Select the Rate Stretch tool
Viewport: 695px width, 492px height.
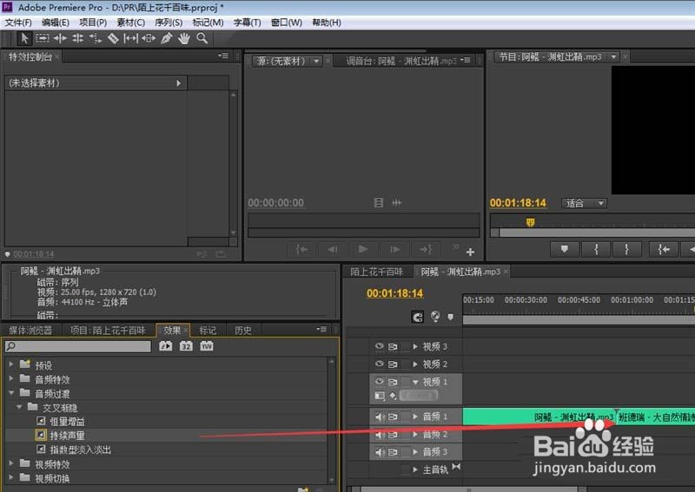click(x=96, y=38)
